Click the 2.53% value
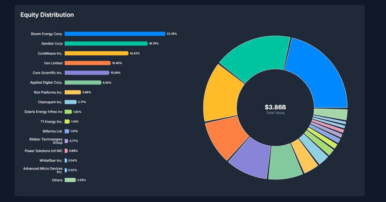 82,180
